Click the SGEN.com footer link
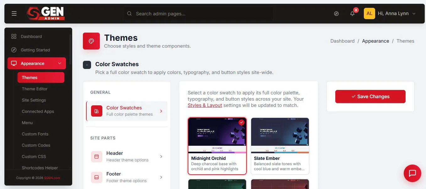This screenshot has width=426, height=189. point(52,178)
